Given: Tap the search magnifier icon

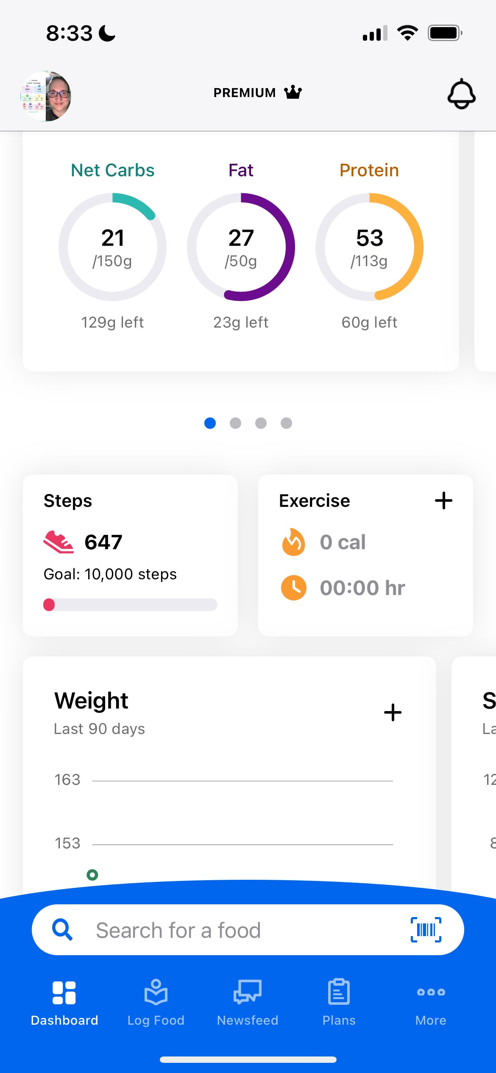Looking at the screenshot, I should tap(62, 930).
